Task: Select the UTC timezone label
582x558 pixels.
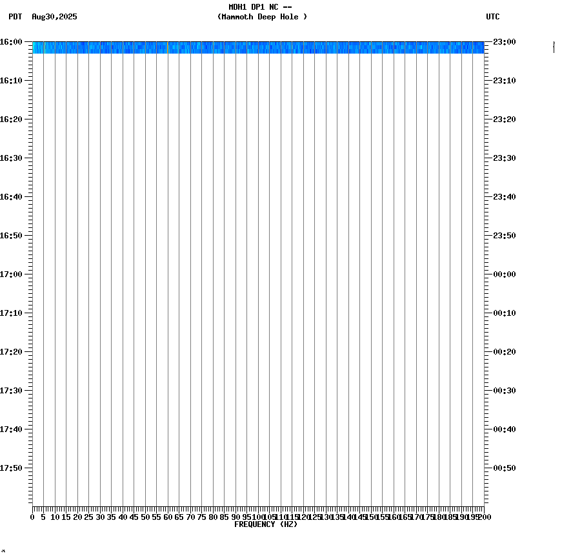Action: pyautogui.click(x=494, y=17)
